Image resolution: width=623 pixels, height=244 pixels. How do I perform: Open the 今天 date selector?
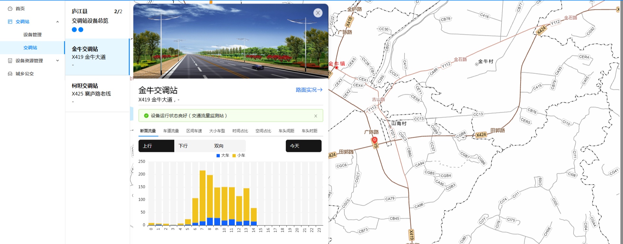(x=304, y=146)
